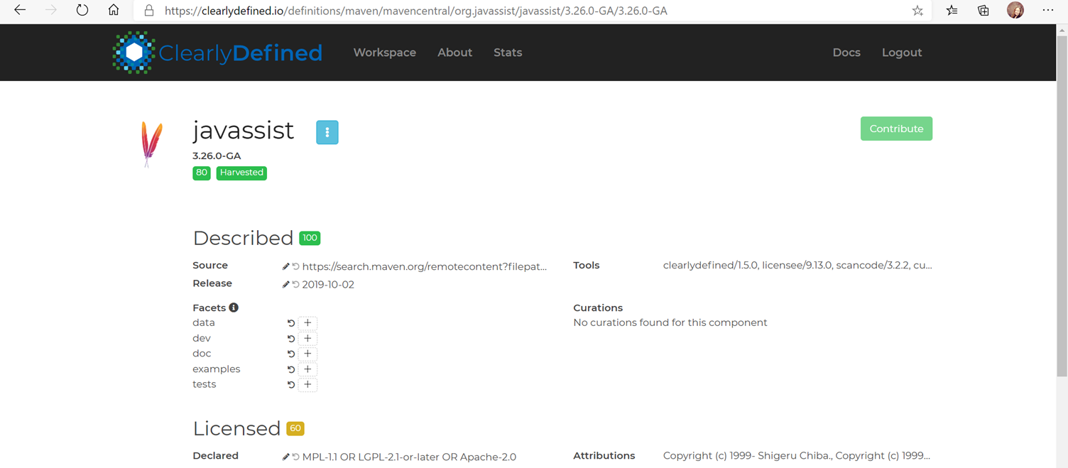Revert the Source field change
Image resolution: width=1068 pixels, height=468 pixels.
[x=296, y=266]
